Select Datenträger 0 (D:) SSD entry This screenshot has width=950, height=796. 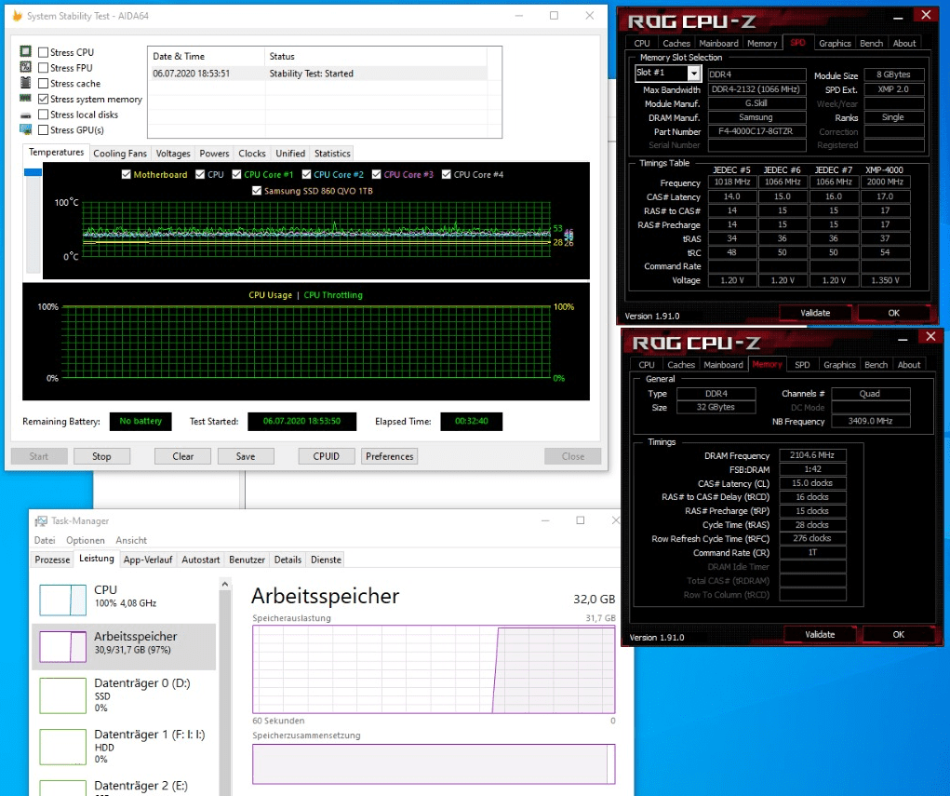click(x=124, y=695)
